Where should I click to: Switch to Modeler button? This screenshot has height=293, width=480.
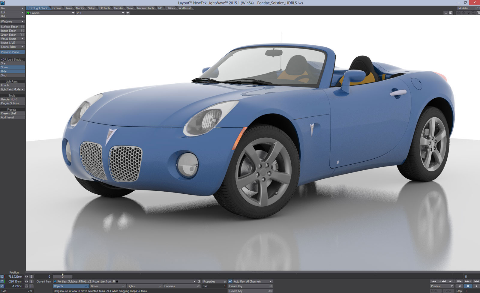pos(468,8)
